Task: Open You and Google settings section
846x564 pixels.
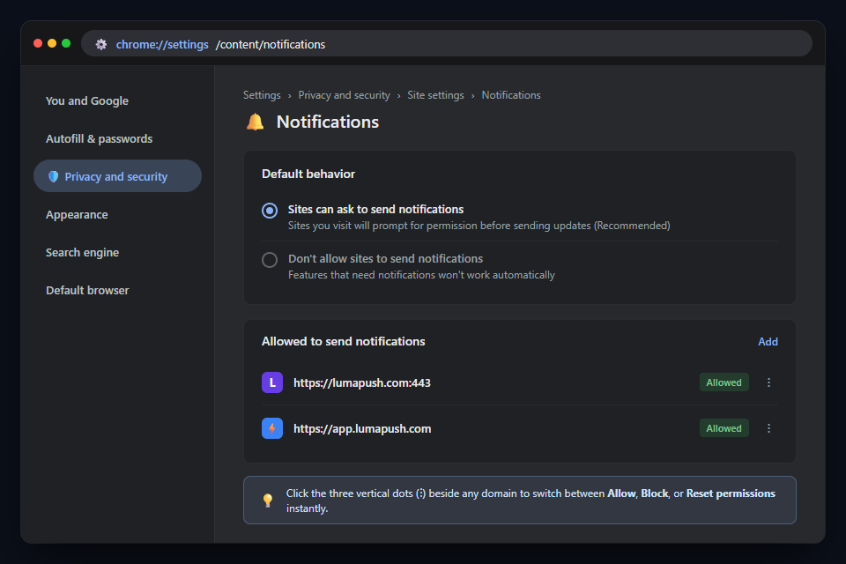Action: pos(87,101)
